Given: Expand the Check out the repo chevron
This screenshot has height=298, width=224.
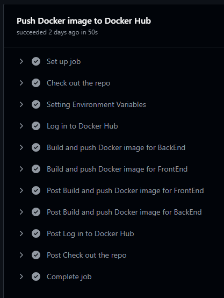Looking at the screenshot, I should coord(21,83).
